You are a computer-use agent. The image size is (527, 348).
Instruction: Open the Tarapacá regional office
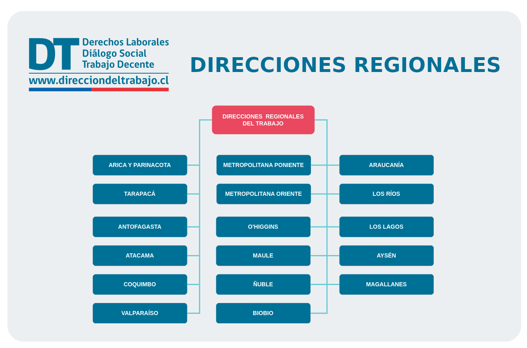140,194
